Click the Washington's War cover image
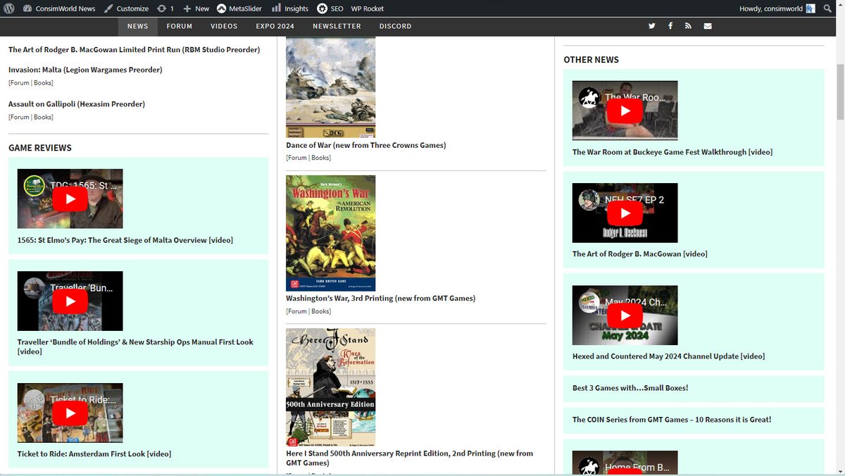845x476 pixels. coord(330,233)
